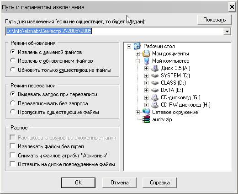Click the floppy Диск 3,5 (A:) icon
This screenshot has height=194, width=238.
155,68
